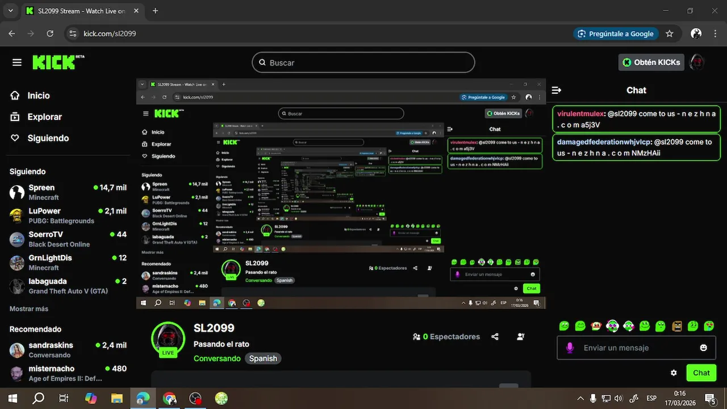The image size is (727, 409).
Task: Click the share stream icon
Action: (495, 336)
